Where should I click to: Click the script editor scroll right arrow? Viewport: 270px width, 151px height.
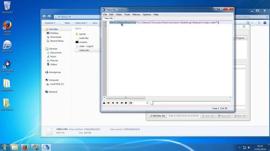[231, 98]
